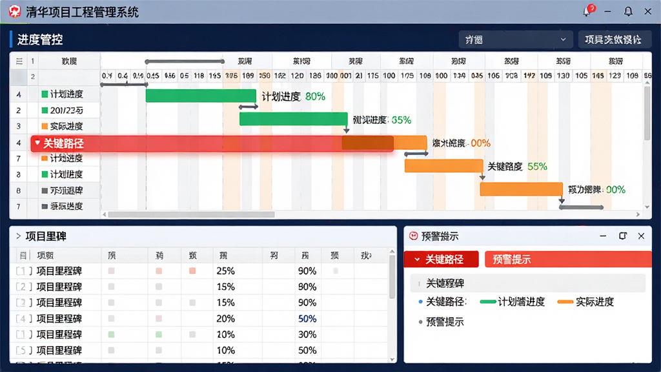Viewport: 661px width, 372px height.
Task: Toggle checkbox for milestone row 15% and 90%
Action: point(24,303)
